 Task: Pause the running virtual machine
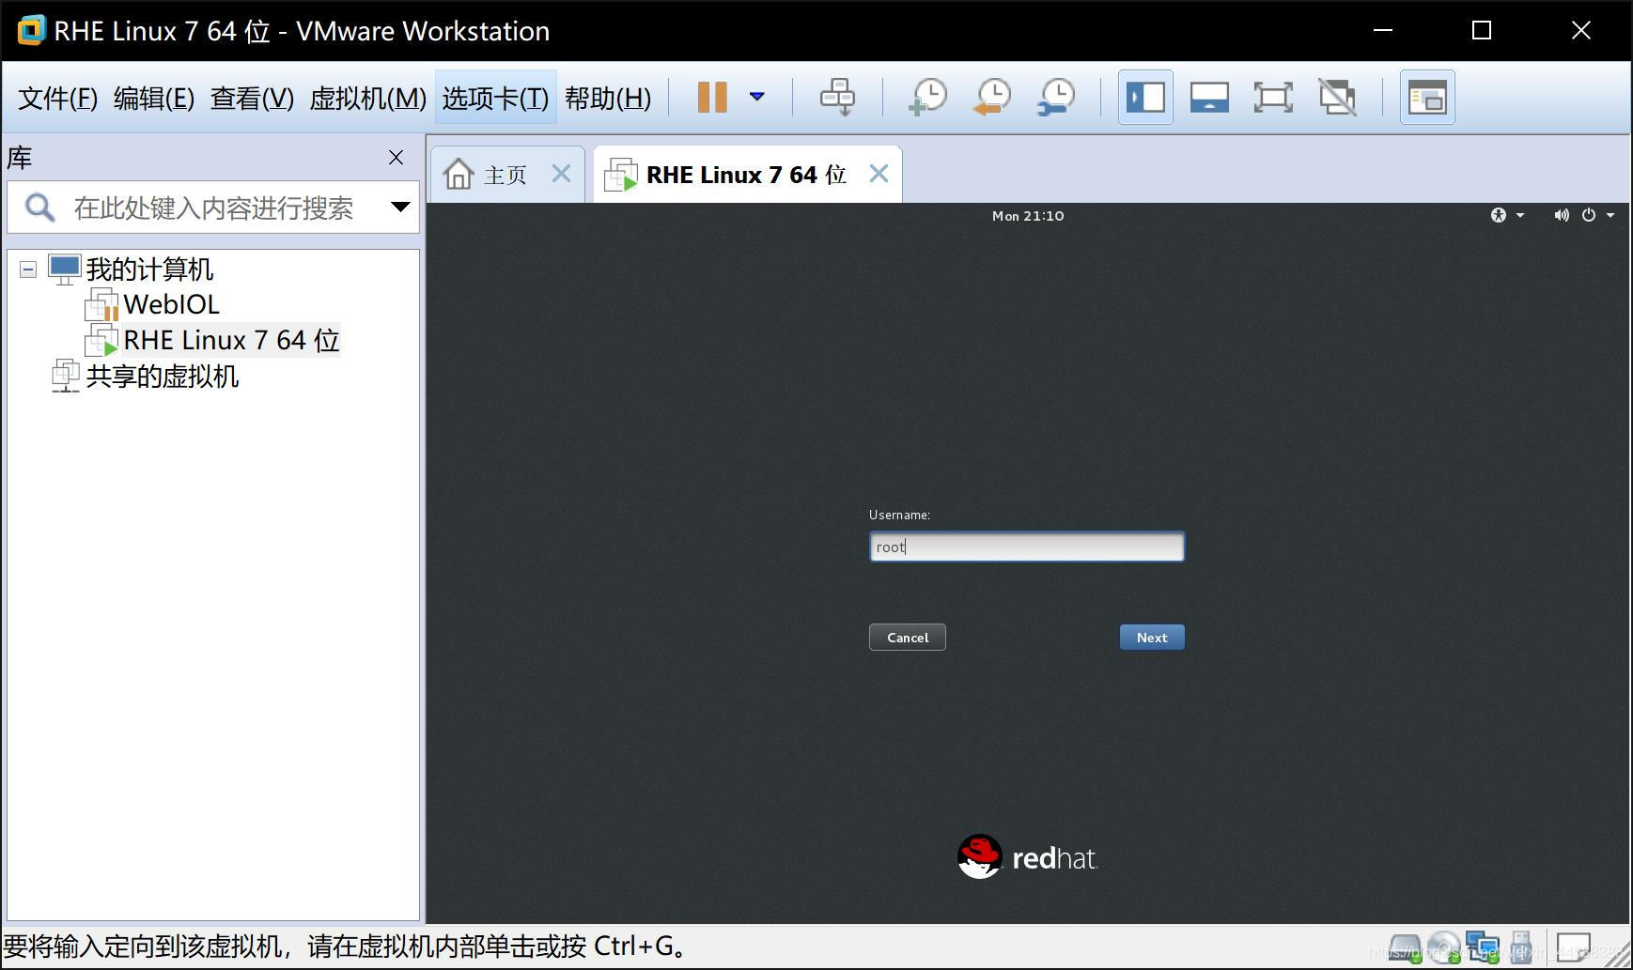point(712,97)
